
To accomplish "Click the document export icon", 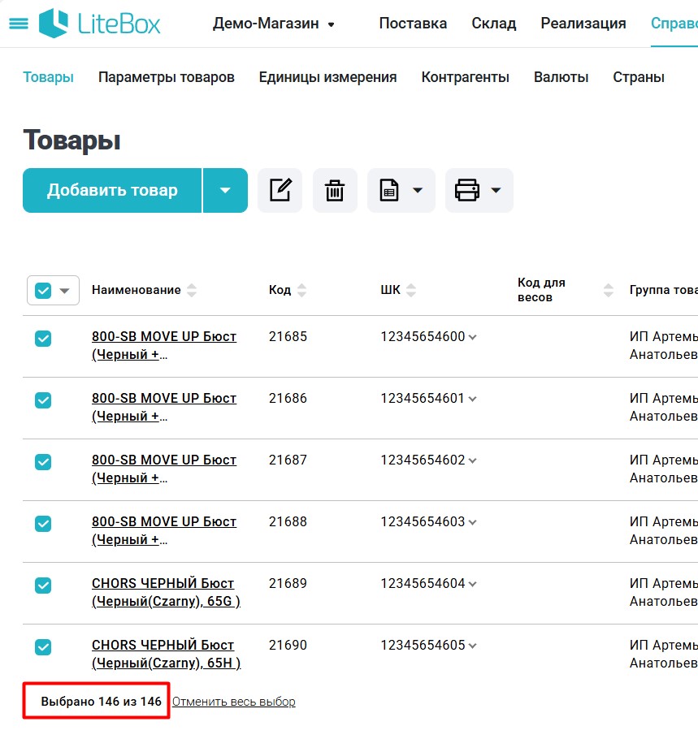I will (390, 191).
